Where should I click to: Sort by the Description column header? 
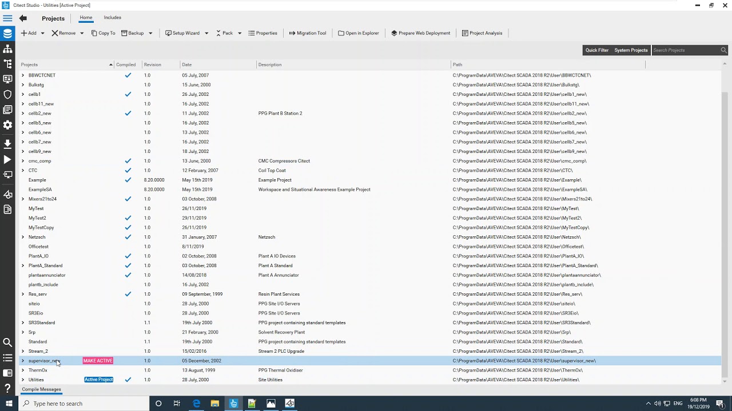point(353,65)
